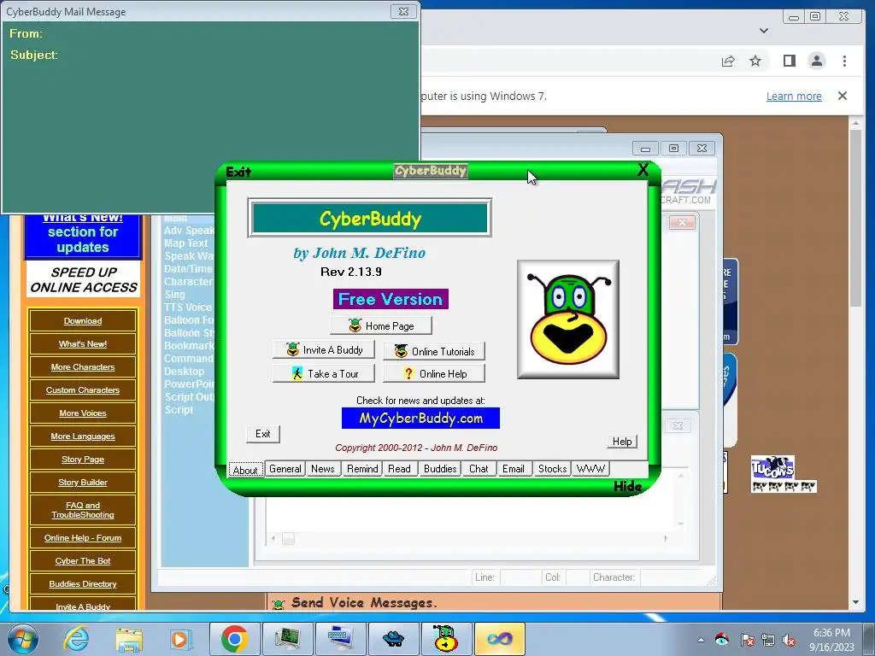Click the Help button in CyberBuddy window
The width and height of the screenshot is (875, 656).
pyautogui.click(x=622, y=442)
